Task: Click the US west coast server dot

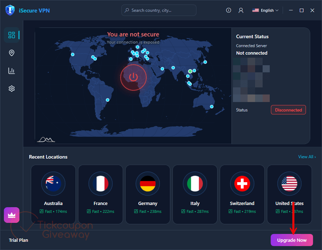Action: tap(73, 54)
